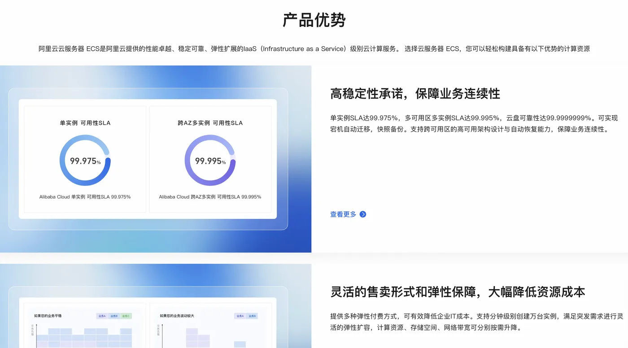Select the 产品优势 page heading
628x348 pixels.
coord(314,20)
